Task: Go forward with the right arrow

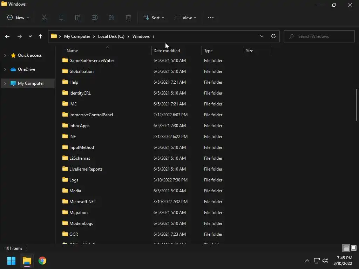Action: coord(20,36)
